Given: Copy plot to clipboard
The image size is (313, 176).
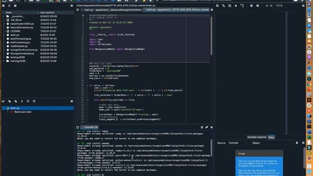Looking at the screenshot, I should 230,6.
